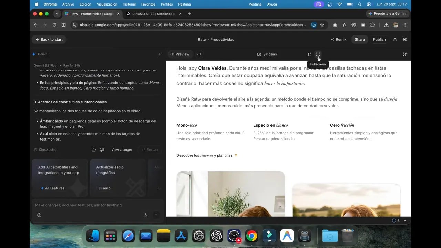Screen dimensions: 441x248
Task: Open the Perfiles menu
Action: 167,4
